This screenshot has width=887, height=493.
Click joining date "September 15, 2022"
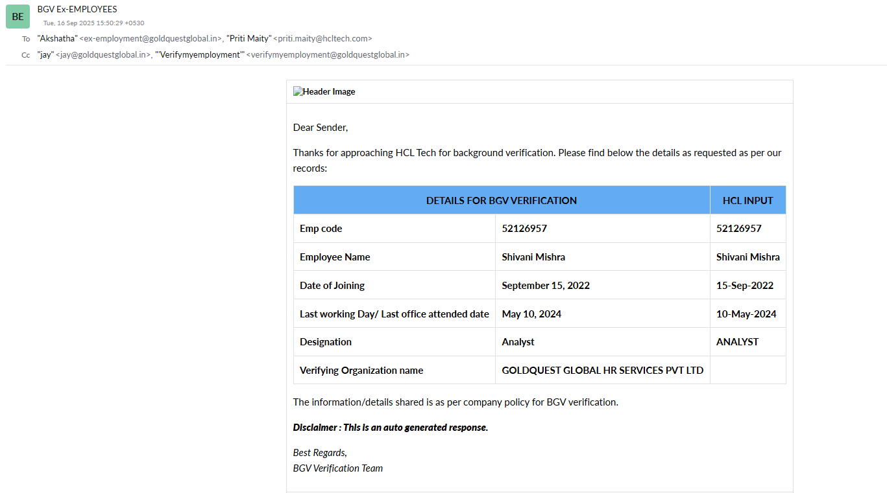click(546, 286)
